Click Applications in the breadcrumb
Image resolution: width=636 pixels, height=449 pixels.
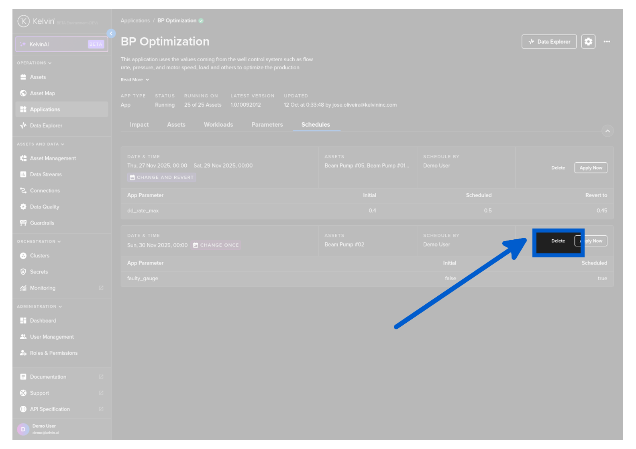tap(135, 21)
